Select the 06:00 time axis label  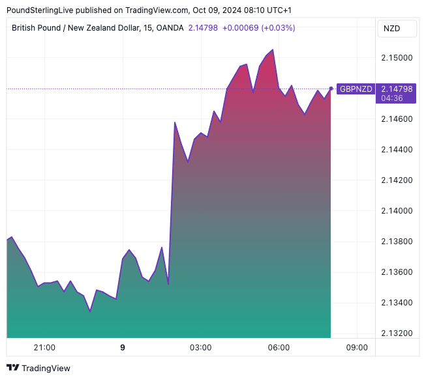(279, 348)
